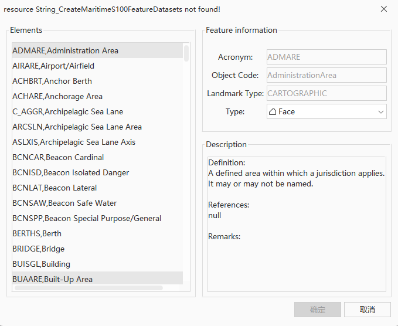
Task: Click the horizontal scrollbar under Elements list
Action: pos(88,288)
